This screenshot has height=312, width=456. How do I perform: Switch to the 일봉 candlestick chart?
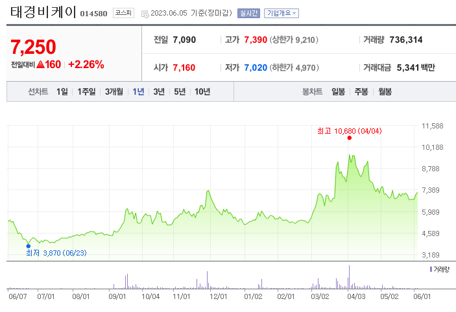click(338, 92)
